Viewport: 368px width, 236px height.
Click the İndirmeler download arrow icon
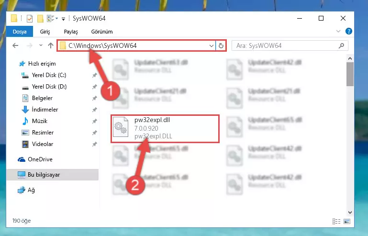coord(25,110)
